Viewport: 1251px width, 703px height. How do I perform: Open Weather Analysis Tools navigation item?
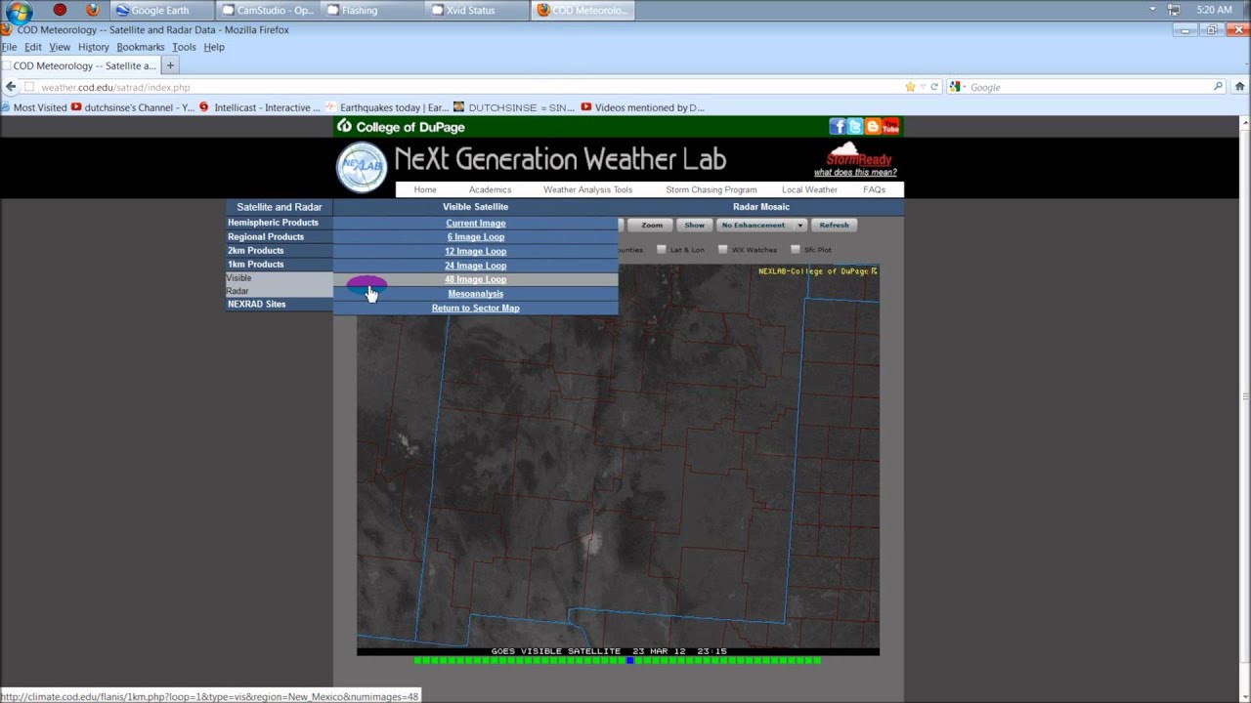click(587, 189)
